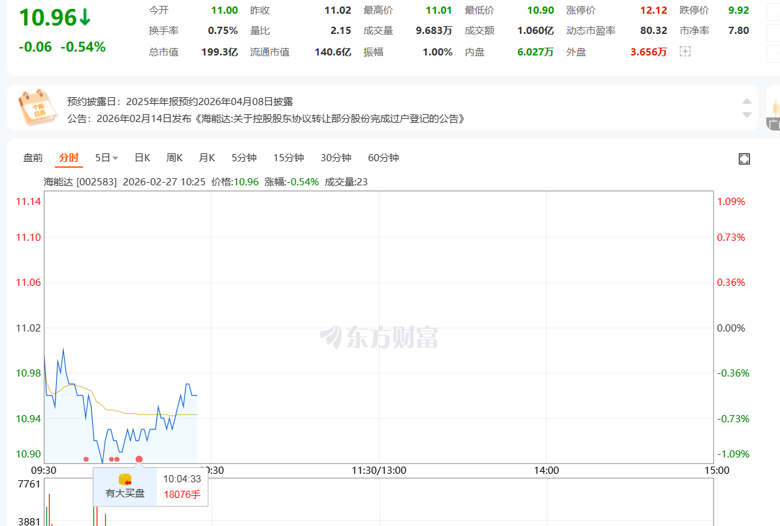
Task: Click the 跌停价 value 9.92
Action: point(738,10)
